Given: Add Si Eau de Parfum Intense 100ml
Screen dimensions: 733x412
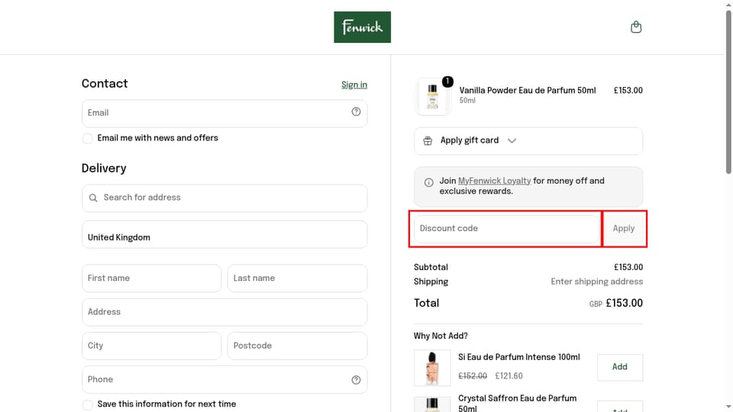Looking at the screenshot, I should tap(620, 367).
